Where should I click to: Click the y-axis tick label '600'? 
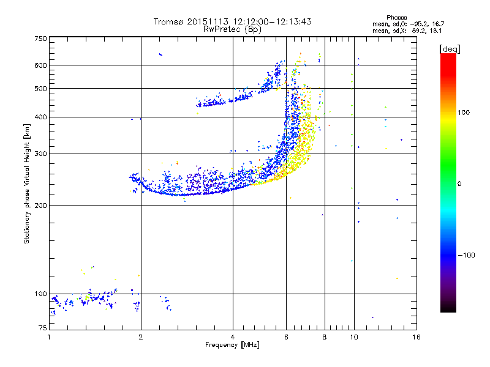coord(40,65)
